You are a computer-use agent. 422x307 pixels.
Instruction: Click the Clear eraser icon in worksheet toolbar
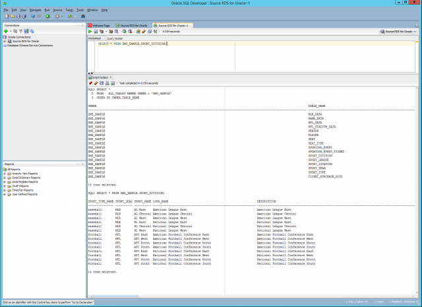144,32
